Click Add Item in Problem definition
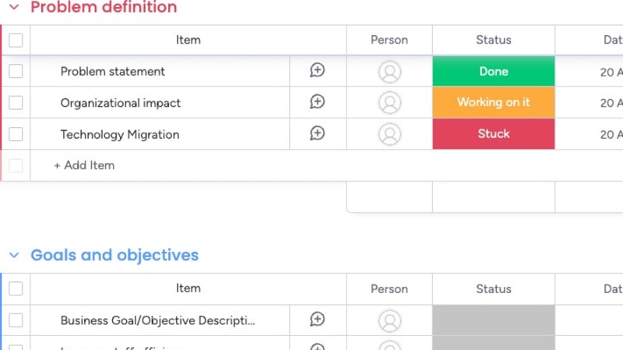This screenshot has height=350, width=623. [84, 165]
